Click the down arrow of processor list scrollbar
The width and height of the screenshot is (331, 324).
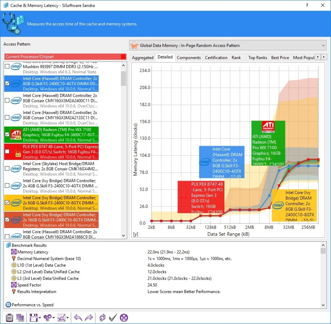coord(124,236)
